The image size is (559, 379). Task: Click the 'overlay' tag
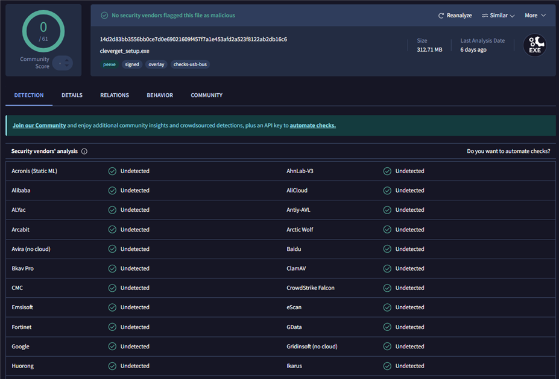pos(156,65)
